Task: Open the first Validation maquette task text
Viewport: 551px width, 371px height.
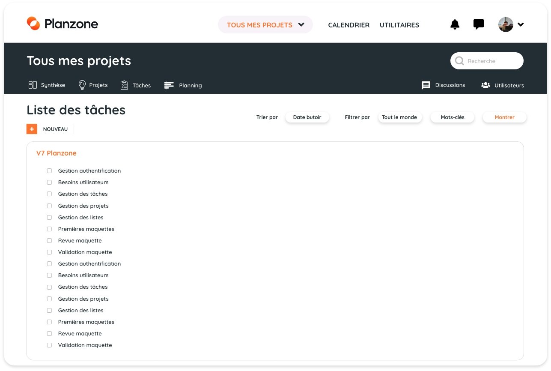Action: point(85,252)
